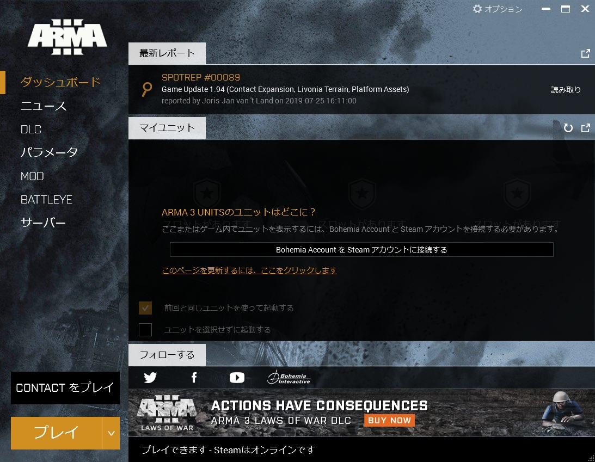This screenshot has height=462, width=595.
Task: Click the CONTACT をプレイ button
Action: 65,387
